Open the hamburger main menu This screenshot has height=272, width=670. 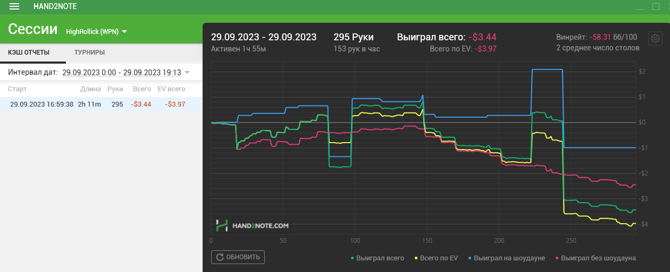[14, 6]
